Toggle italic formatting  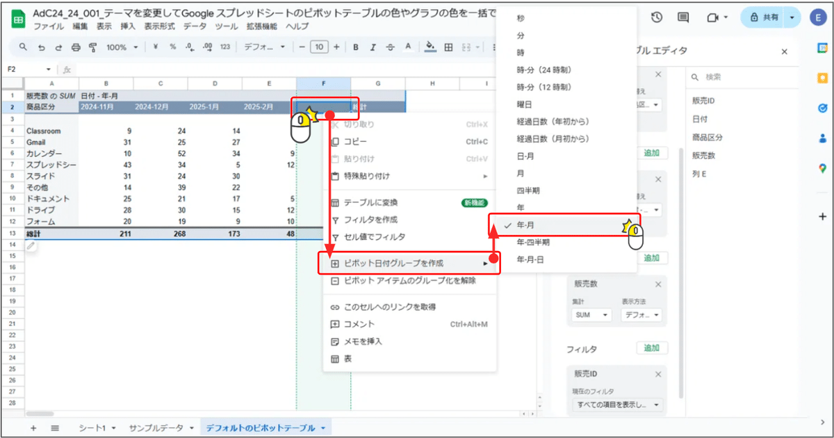tap(373, 47)
